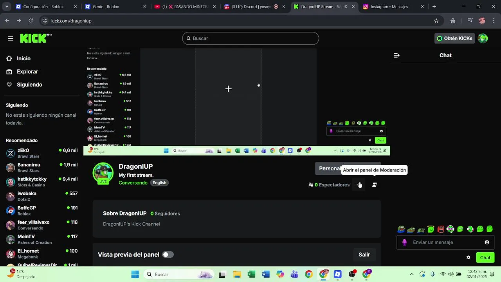
Task: Open recommended channel MeinTV
Action: click(x=41, y=239)
